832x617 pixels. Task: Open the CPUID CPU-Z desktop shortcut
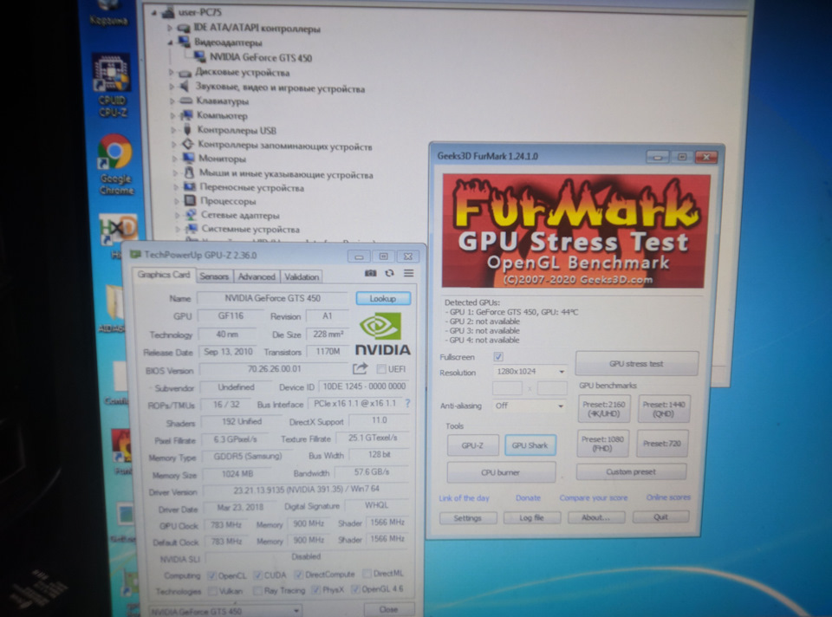click(x=112, y=85)
